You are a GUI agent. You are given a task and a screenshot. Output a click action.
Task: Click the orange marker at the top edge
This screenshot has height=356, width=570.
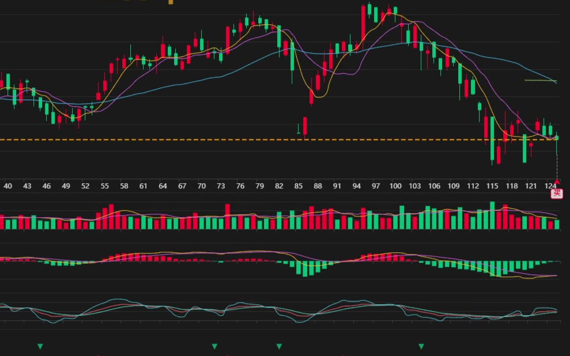tap(170, 2)
